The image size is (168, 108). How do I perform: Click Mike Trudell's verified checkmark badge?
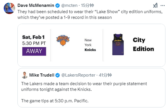point(57,75)
